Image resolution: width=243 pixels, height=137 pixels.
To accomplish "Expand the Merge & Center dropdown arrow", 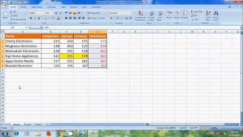I will coord(106,18).
